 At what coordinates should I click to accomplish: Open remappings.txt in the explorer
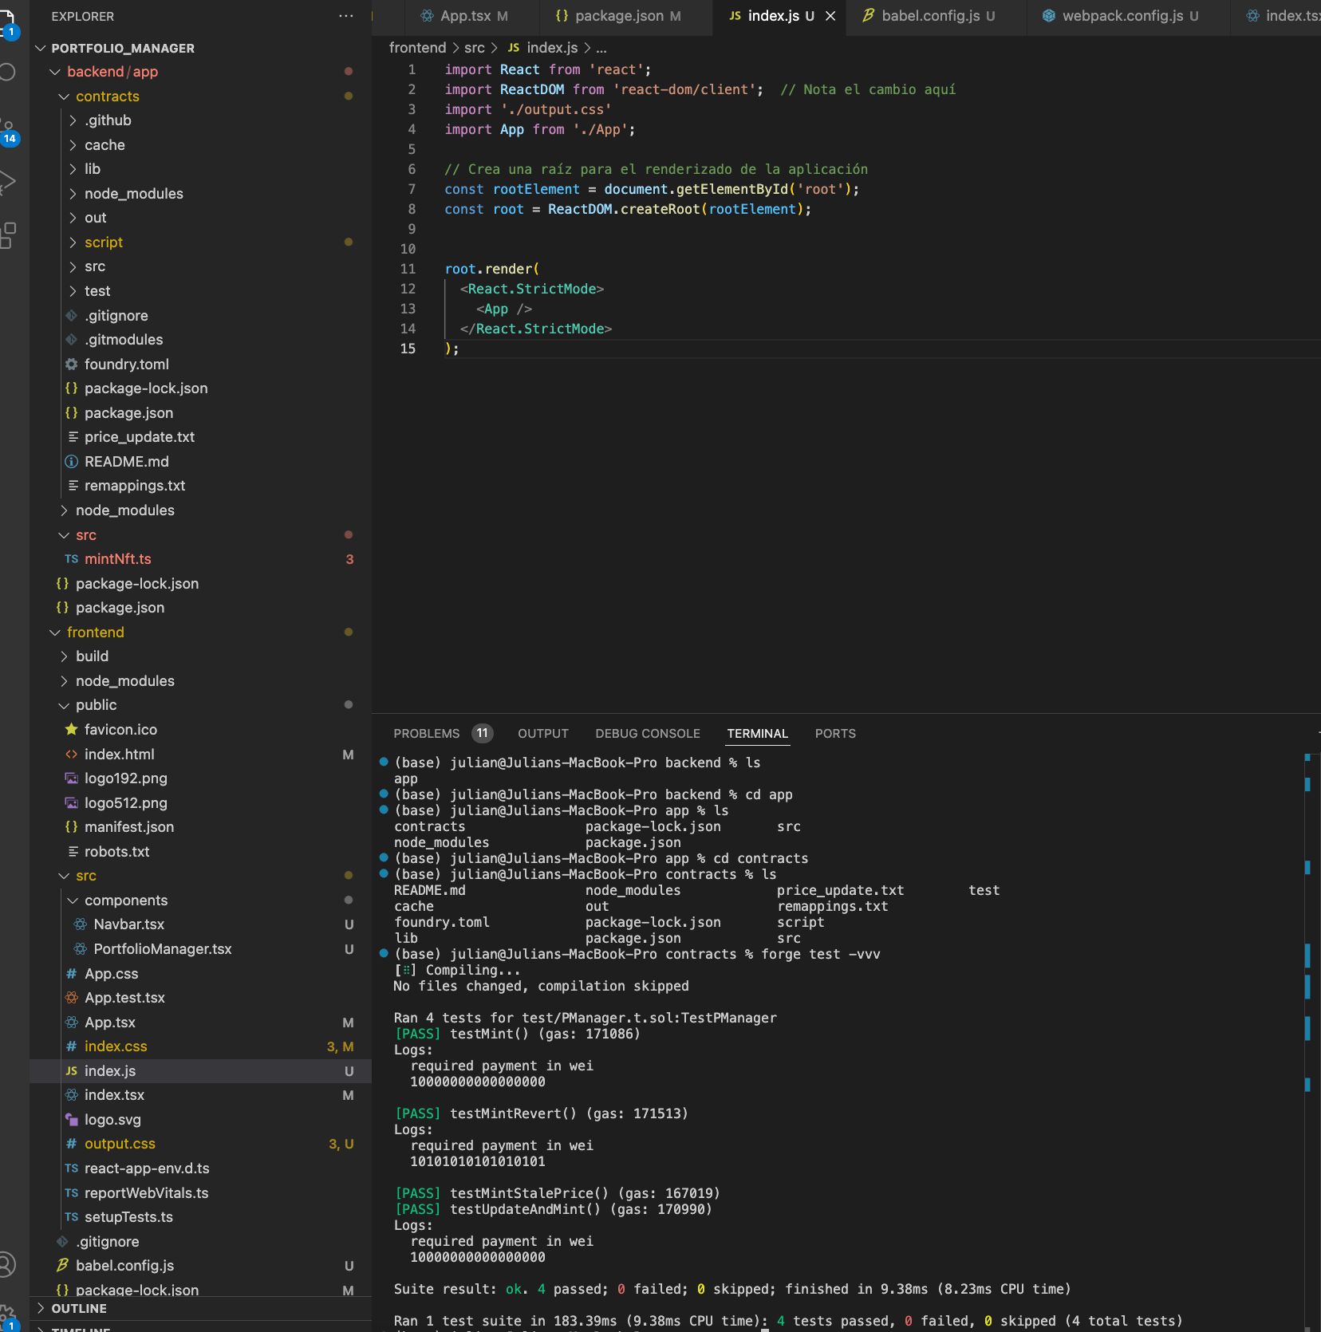[201, 486]
